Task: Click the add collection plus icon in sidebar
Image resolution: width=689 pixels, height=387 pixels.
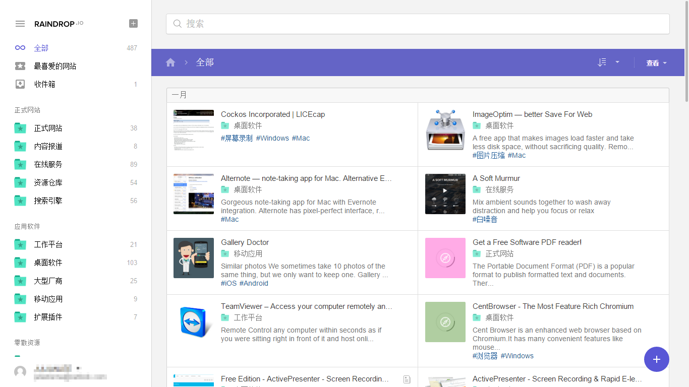Action: pos(133,23)
